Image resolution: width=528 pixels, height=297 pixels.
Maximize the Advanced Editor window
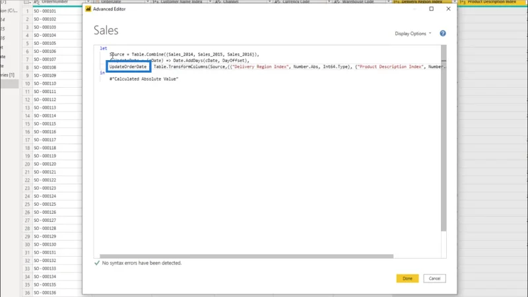click(432, 9)
